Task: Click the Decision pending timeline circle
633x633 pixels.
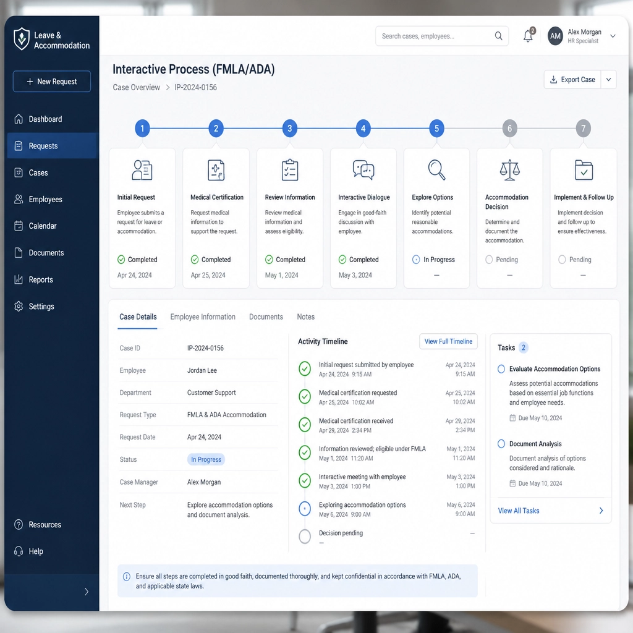Action: click(305, 537)
